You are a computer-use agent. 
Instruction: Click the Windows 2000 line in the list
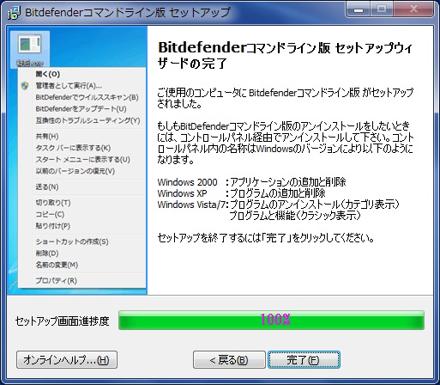point(251,182)
